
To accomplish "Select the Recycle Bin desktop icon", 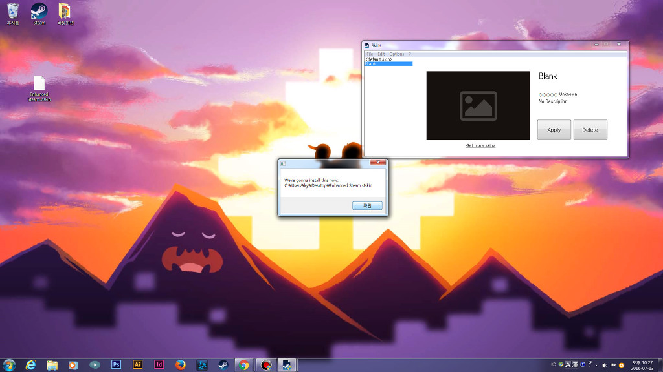I will pyautogui.click(x=13, y=13).
